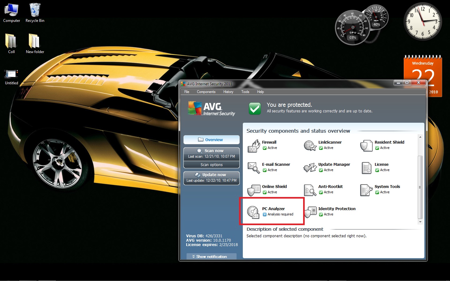Select the Firewall component icon
Viewport: 450px width, 281px height.
(x=254, y=146)
